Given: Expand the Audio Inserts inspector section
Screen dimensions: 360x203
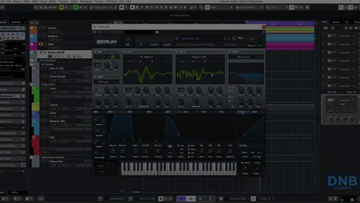Looking at the screenshot, I should coord(13,109).
